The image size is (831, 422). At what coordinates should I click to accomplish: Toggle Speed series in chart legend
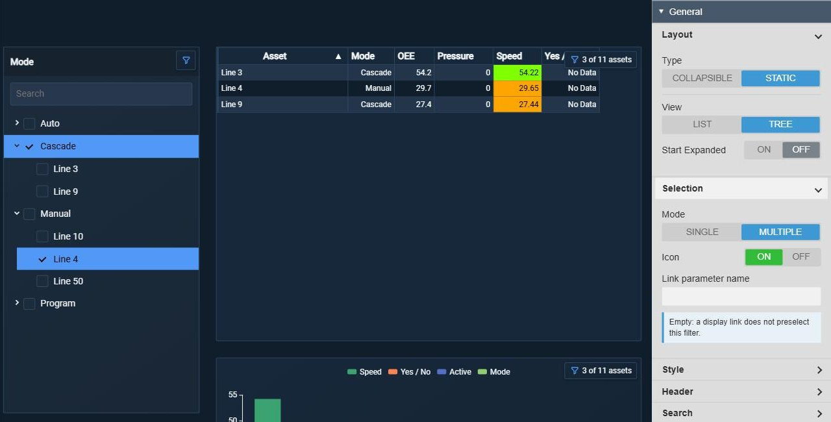(364, 372)
